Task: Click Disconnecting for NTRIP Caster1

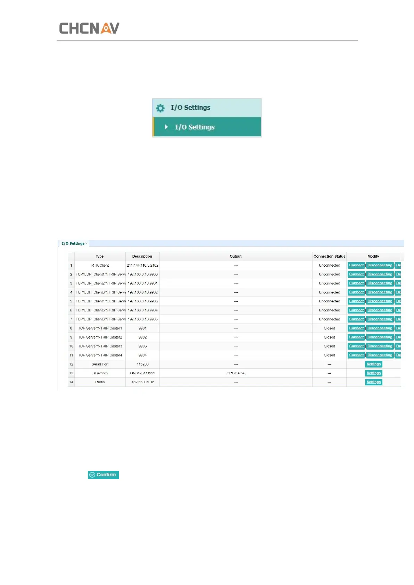Action: (380, 328)
